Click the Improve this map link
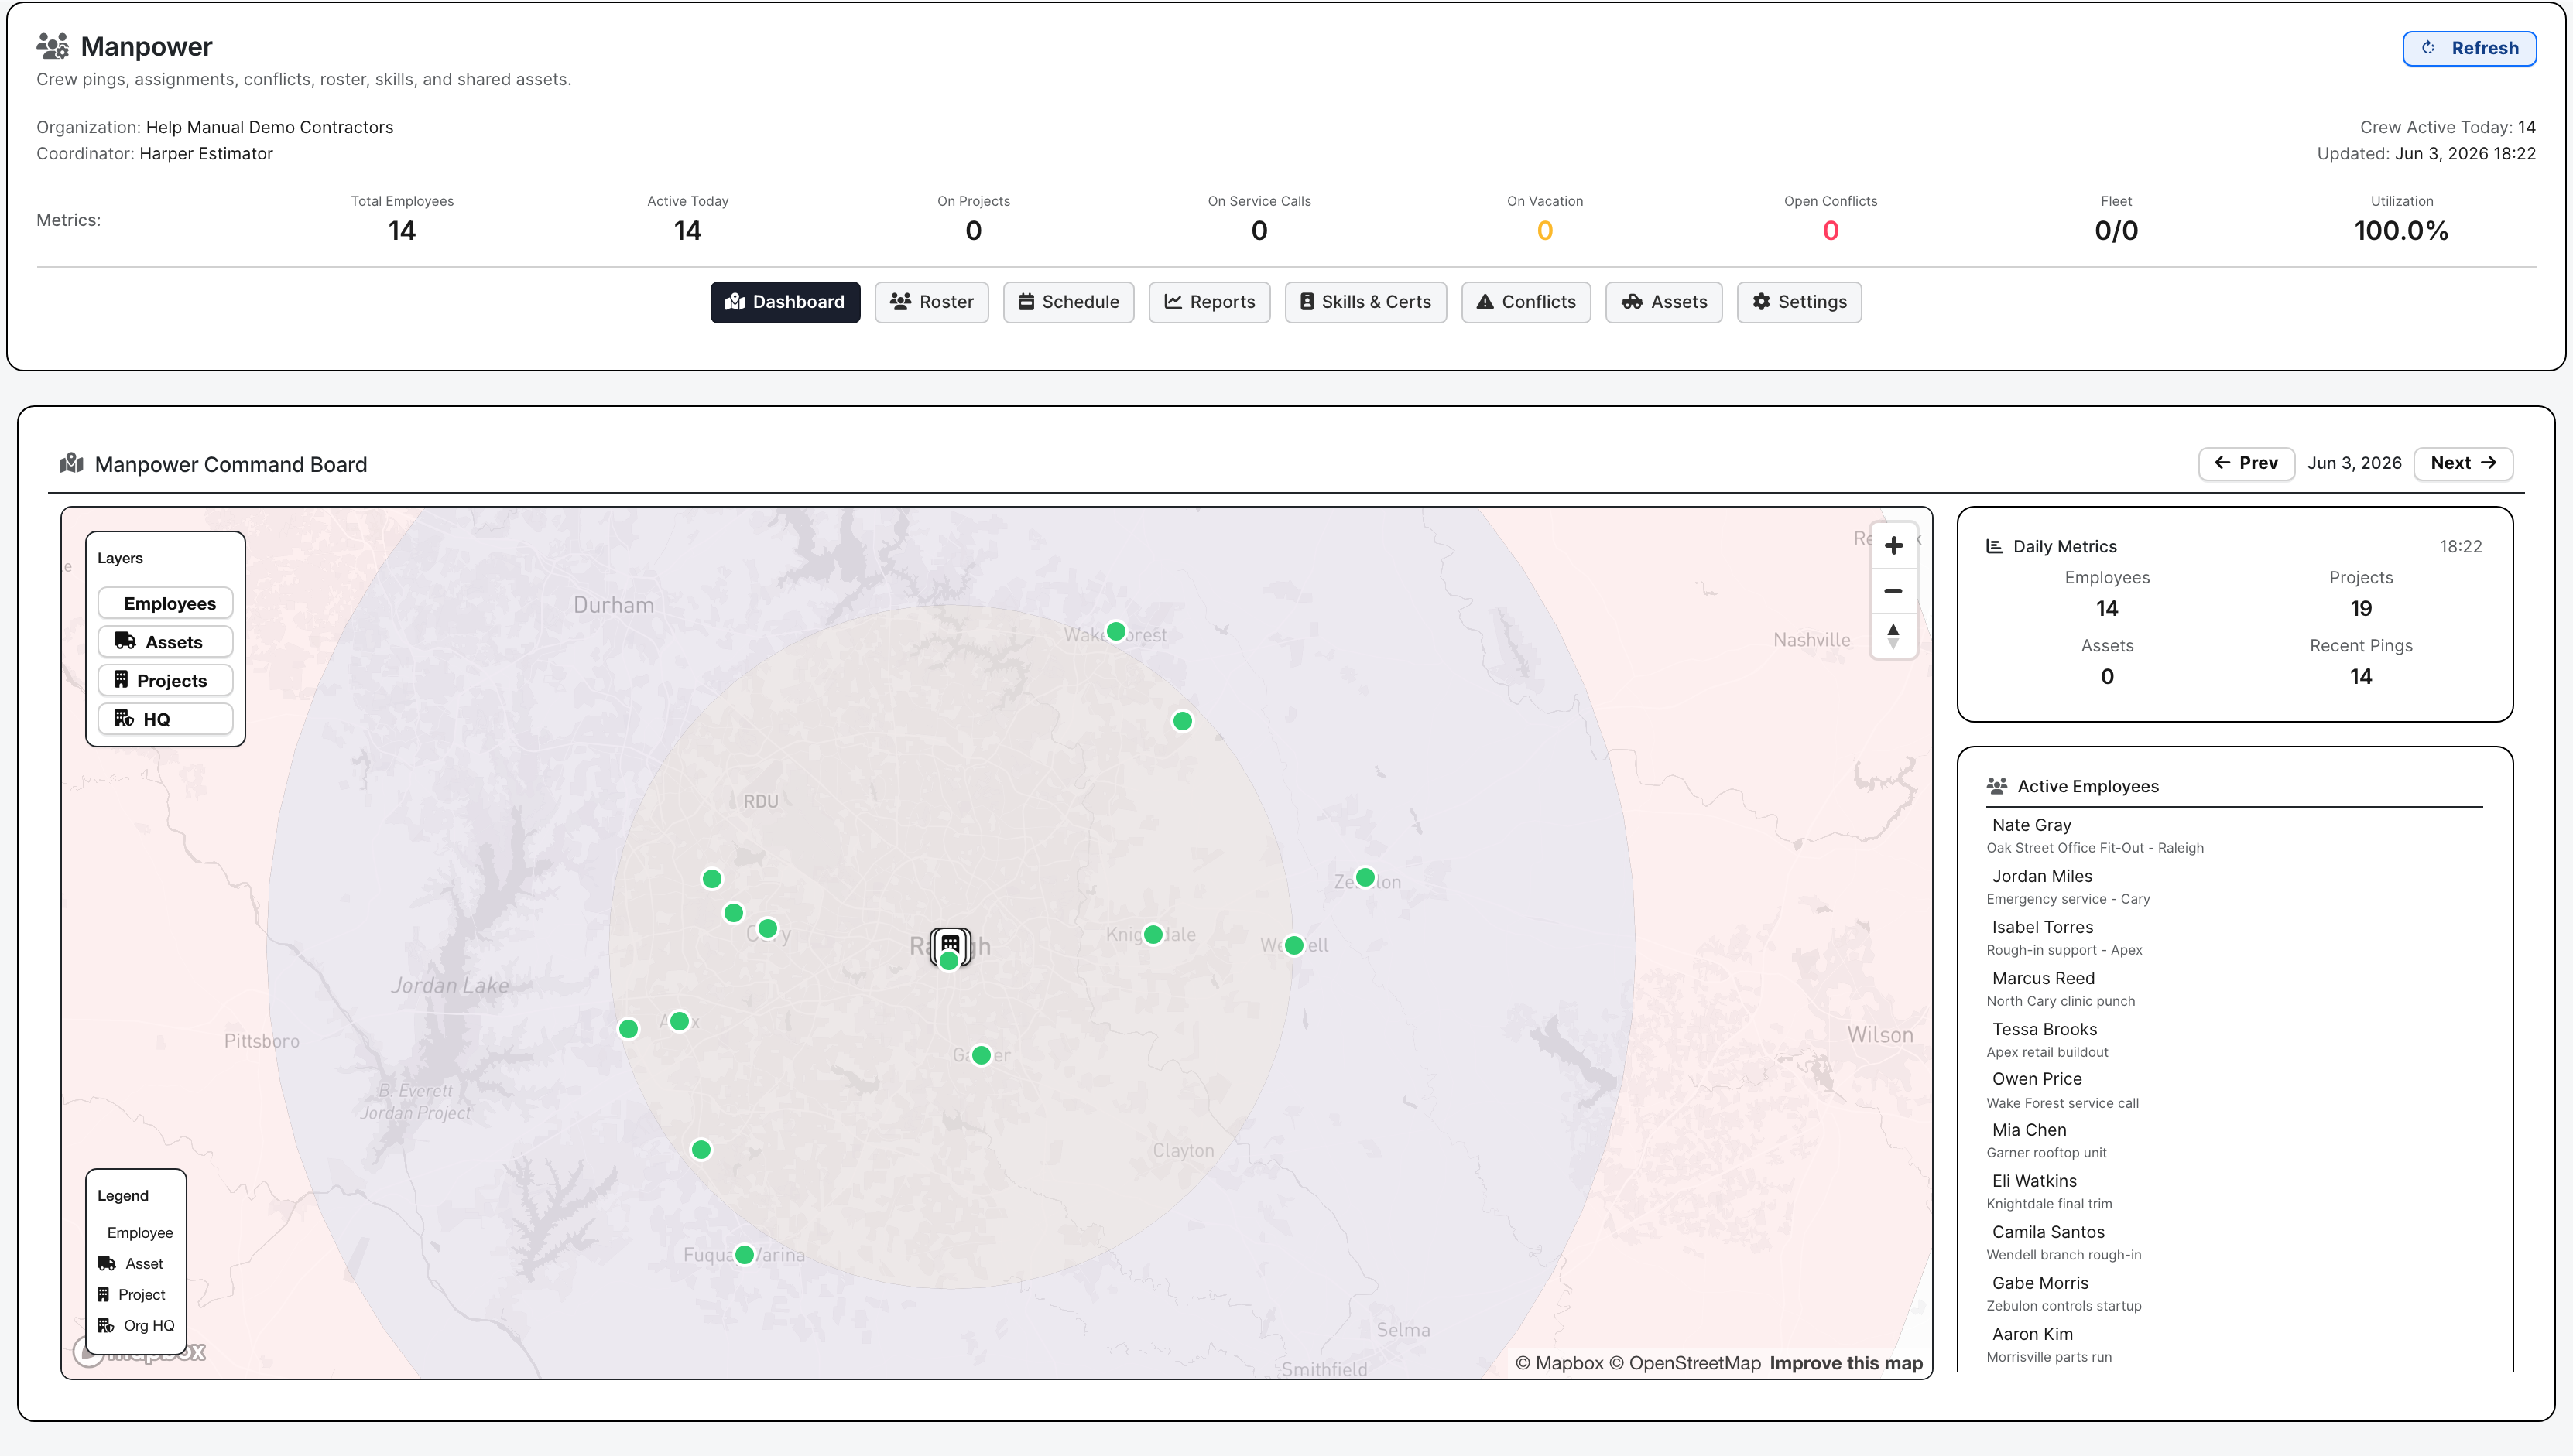The width and height of the screenshot is (2573, 1456). point(1845,1363)
